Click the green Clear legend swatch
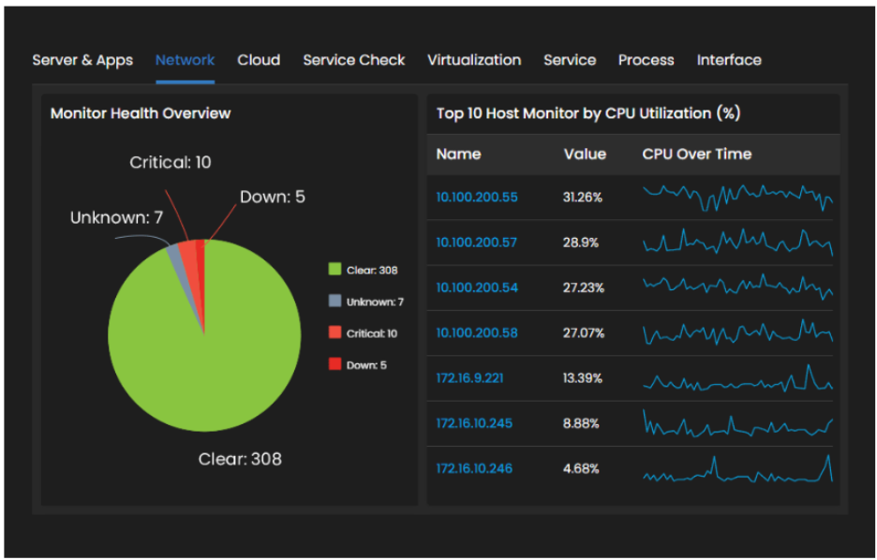 pos(334,270)
